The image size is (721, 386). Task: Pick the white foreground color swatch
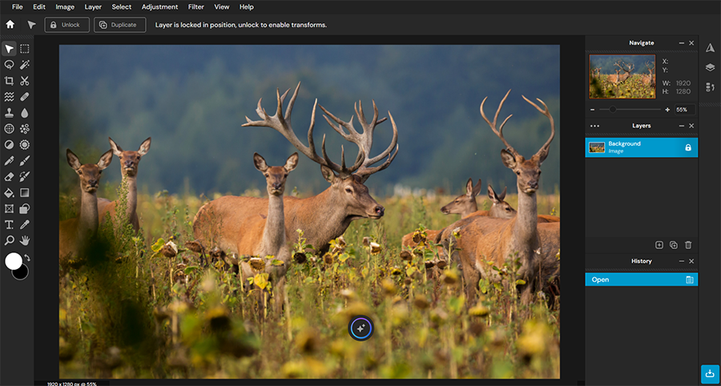(14, 261)
